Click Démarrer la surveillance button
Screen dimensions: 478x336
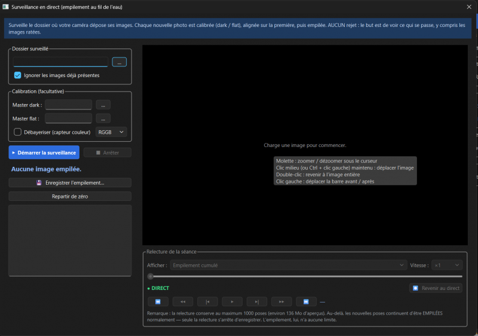coord(44,152)
